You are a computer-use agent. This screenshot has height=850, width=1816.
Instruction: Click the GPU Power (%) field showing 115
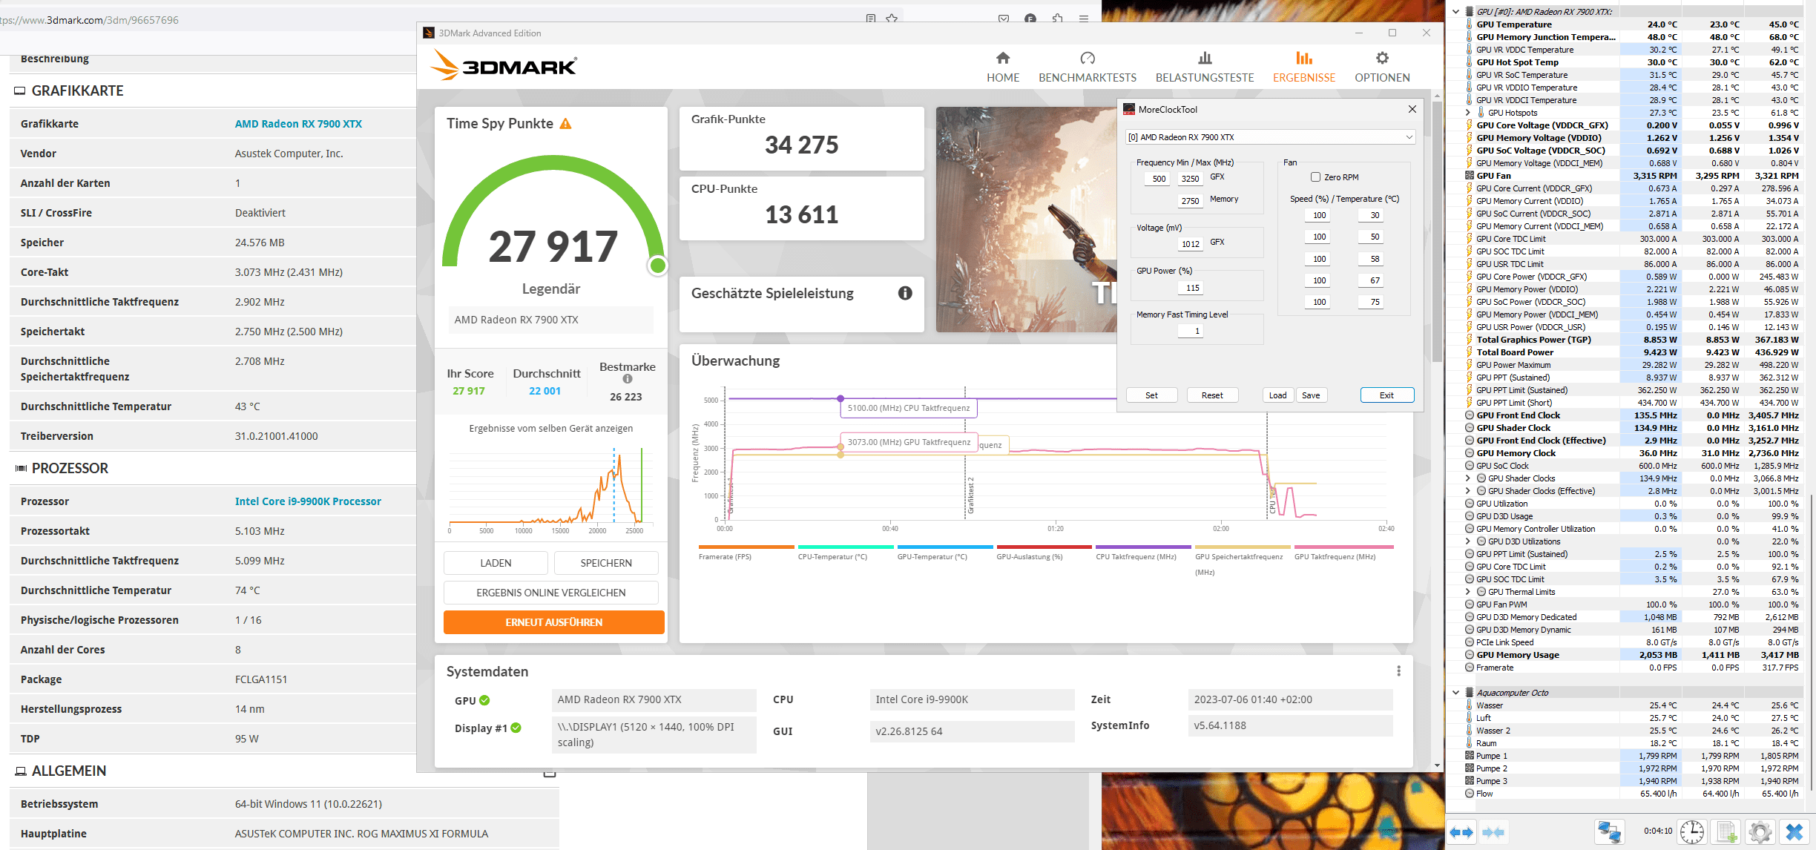tap(1192, 288)
